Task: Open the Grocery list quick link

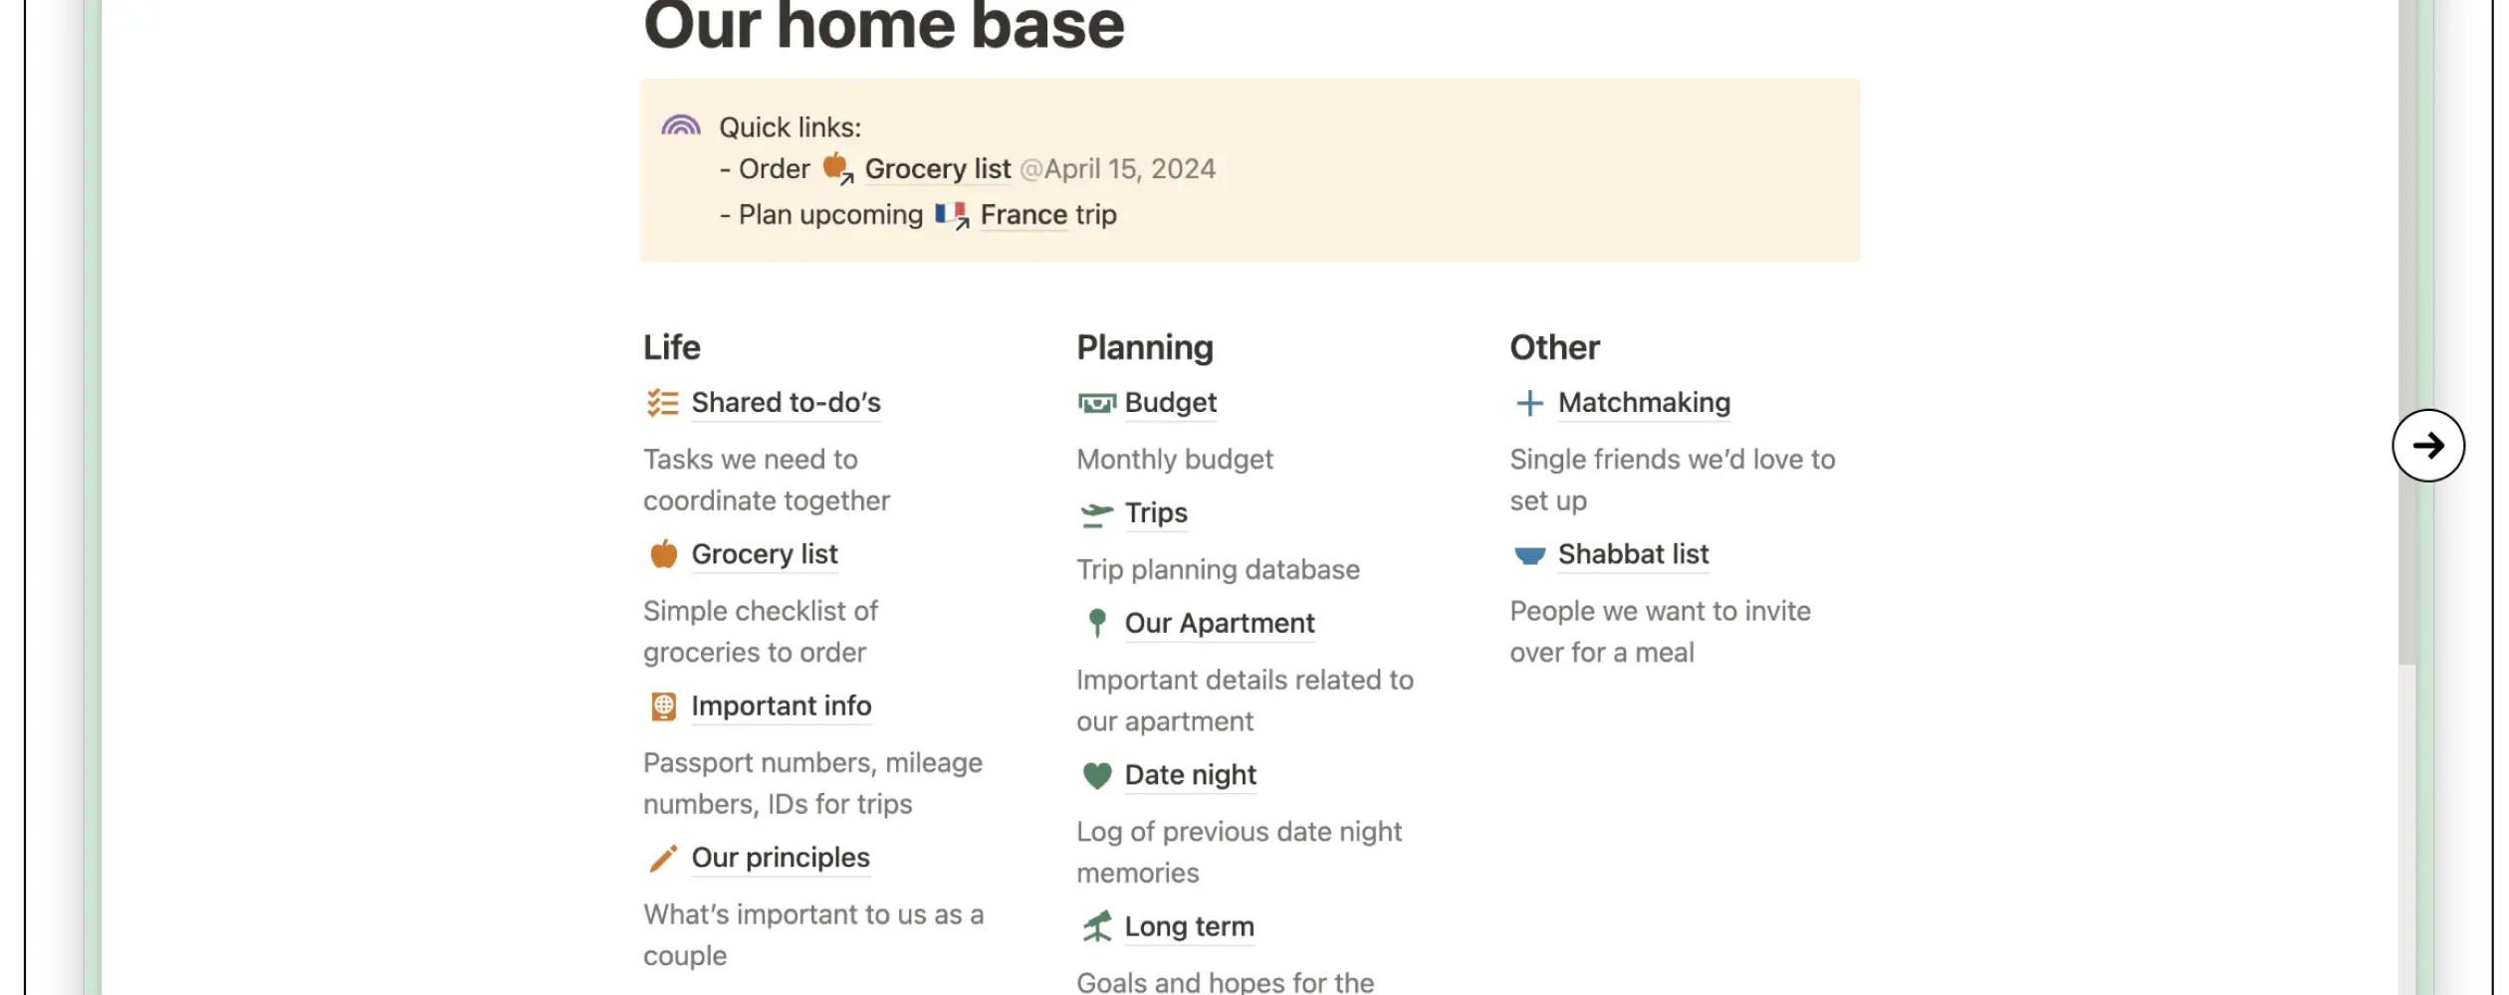Action: point(937,168)
